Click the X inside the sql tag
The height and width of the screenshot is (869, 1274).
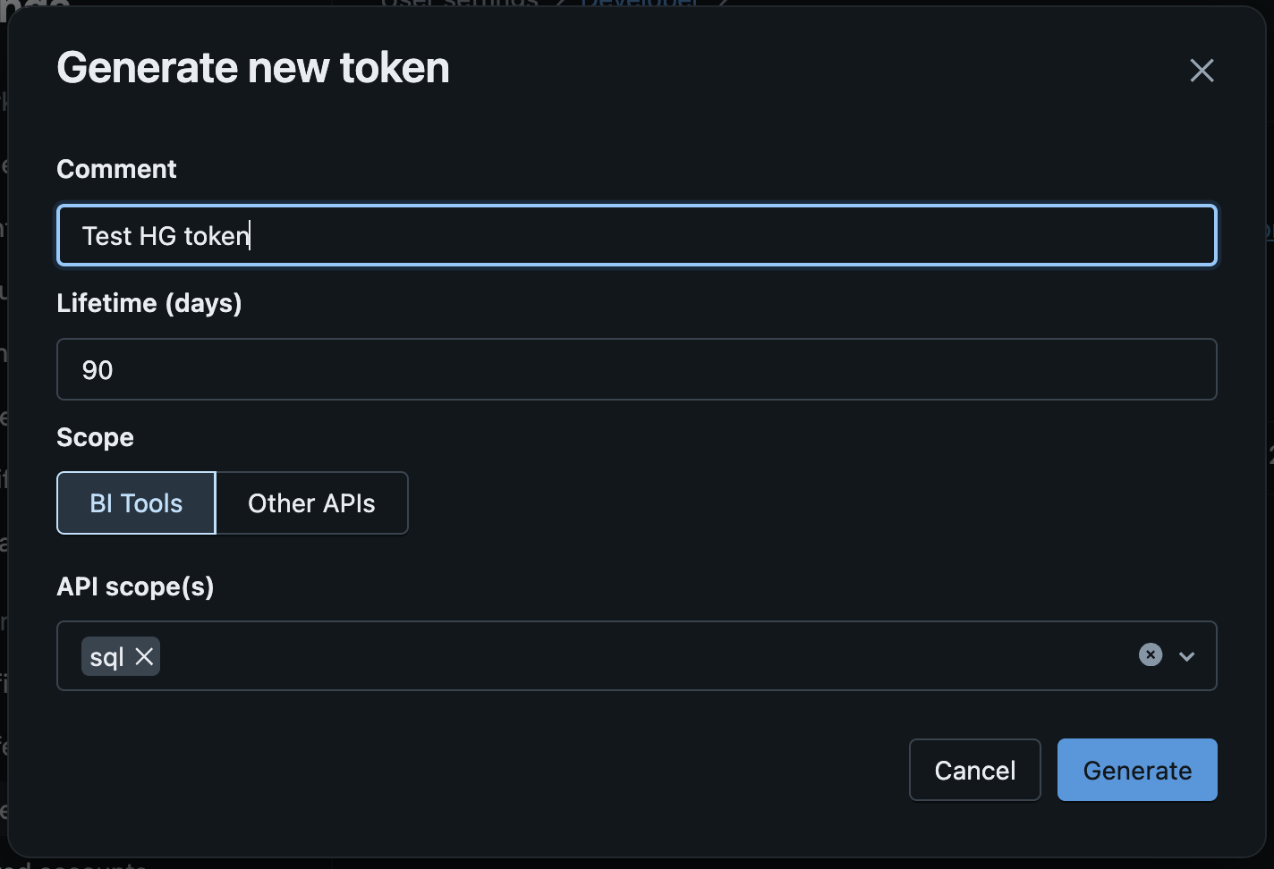143,657
